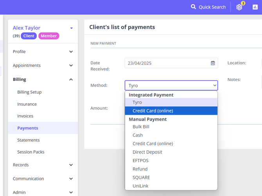
Task: Select highlighted Credit Card (online) integrated option
Action: click(171, 111)
